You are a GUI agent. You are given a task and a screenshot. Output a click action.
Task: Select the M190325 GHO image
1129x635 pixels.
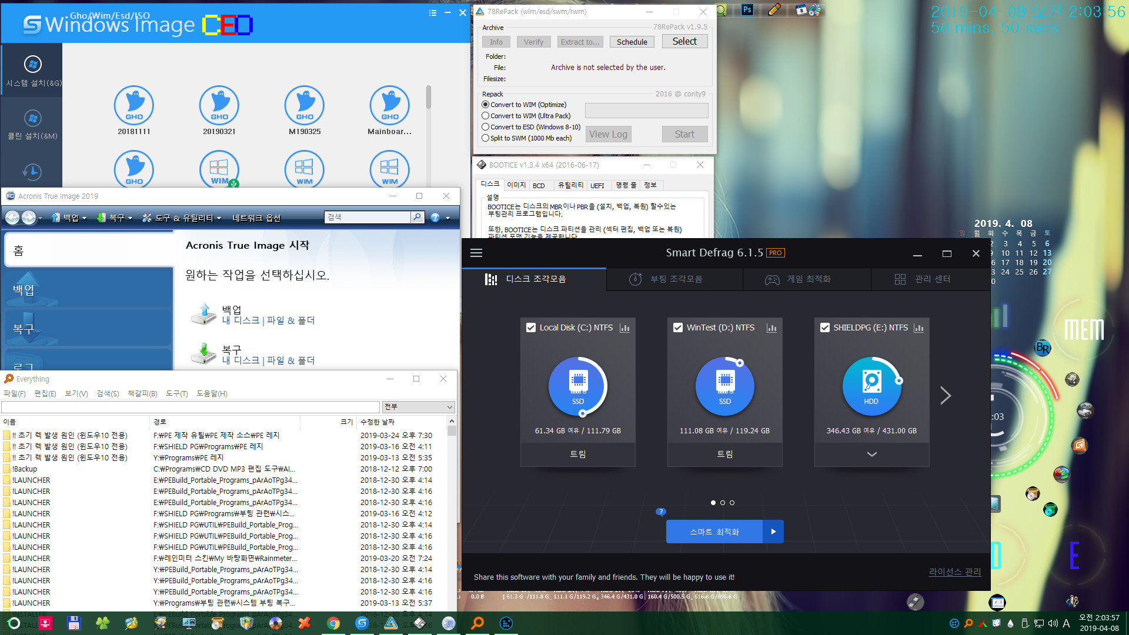pyautogui.click(x=305, y=106)
